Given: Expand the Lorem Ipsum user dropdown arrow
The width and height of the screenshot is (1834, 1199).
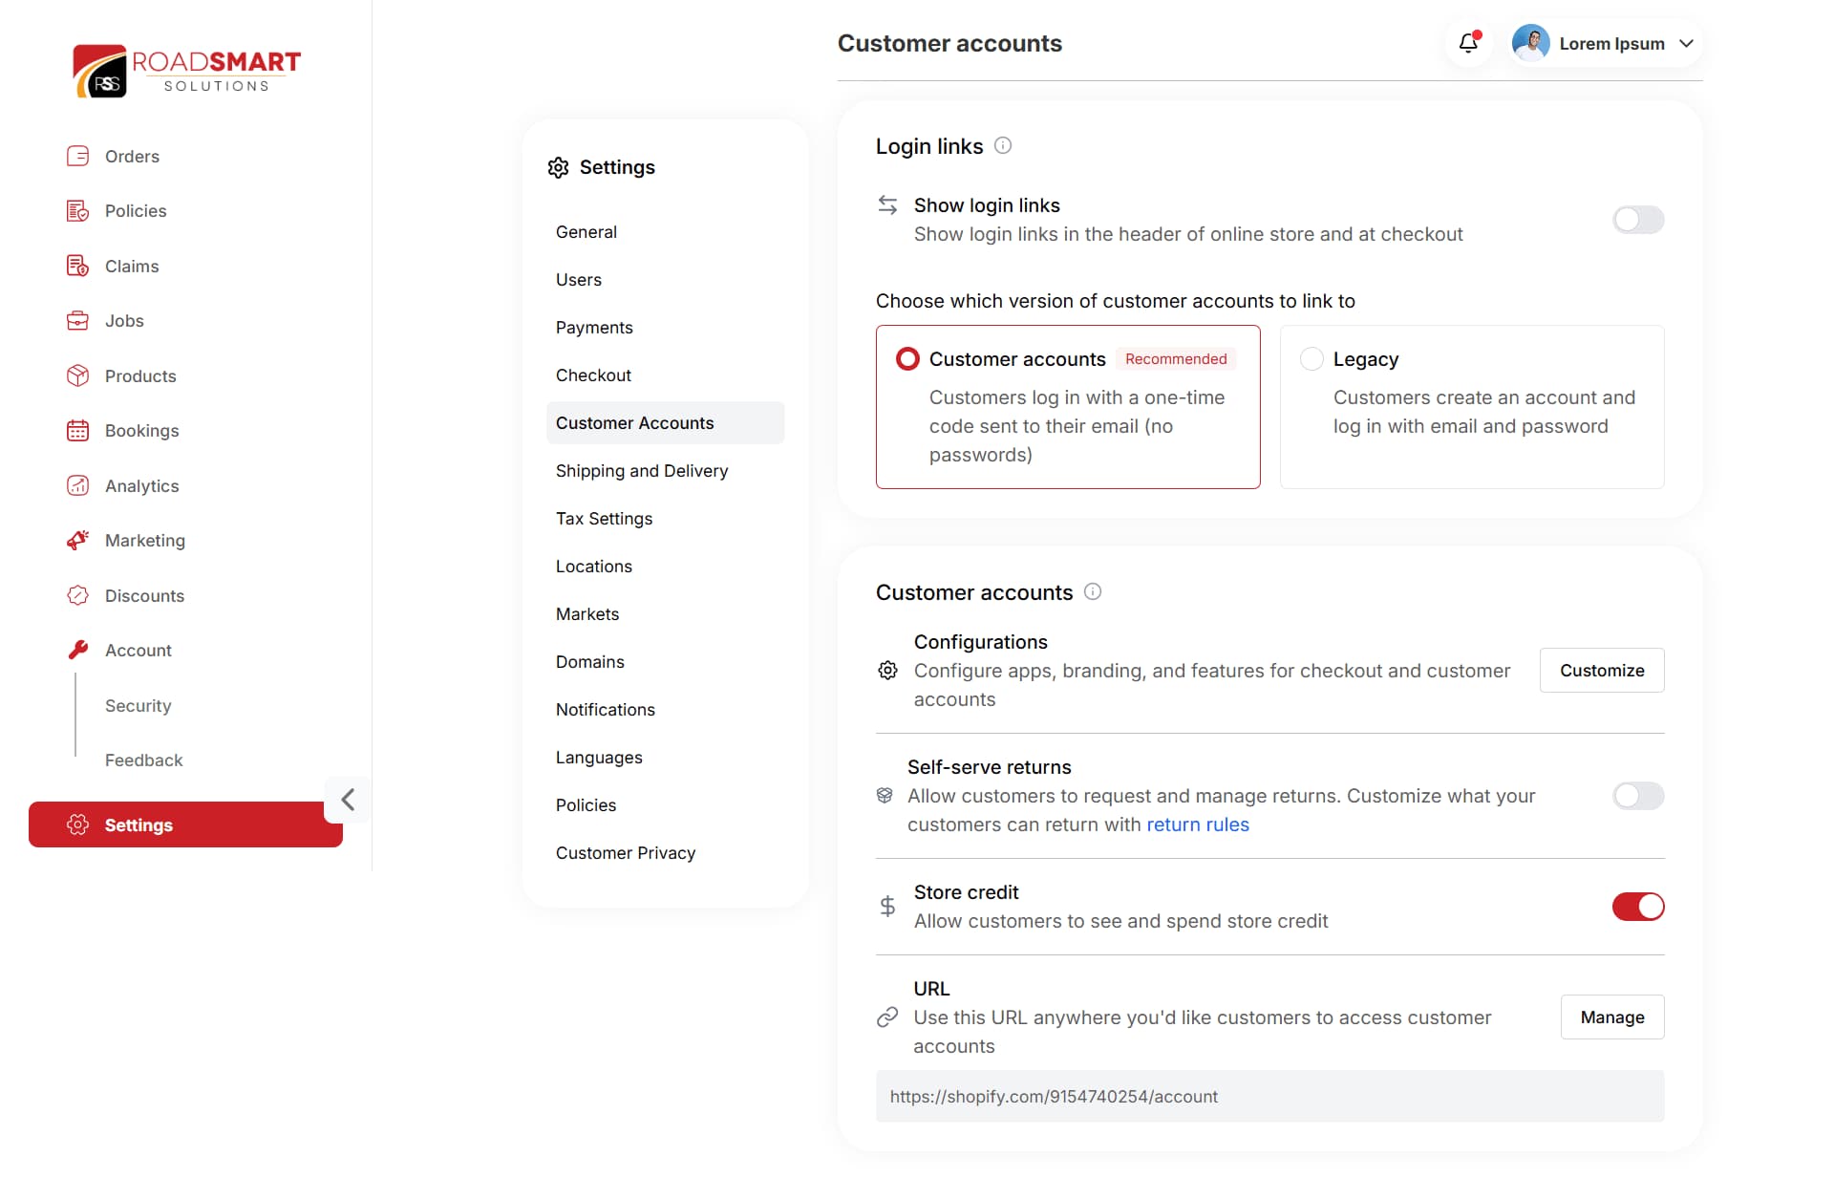Looking at the screenshot, I should [1686, 44].
